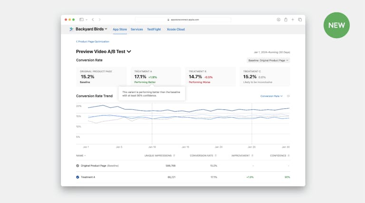The width and height of the screenshot is (365, 203).
Task: Click help icon beside Confidence column
Action: (x=288, y=155)
